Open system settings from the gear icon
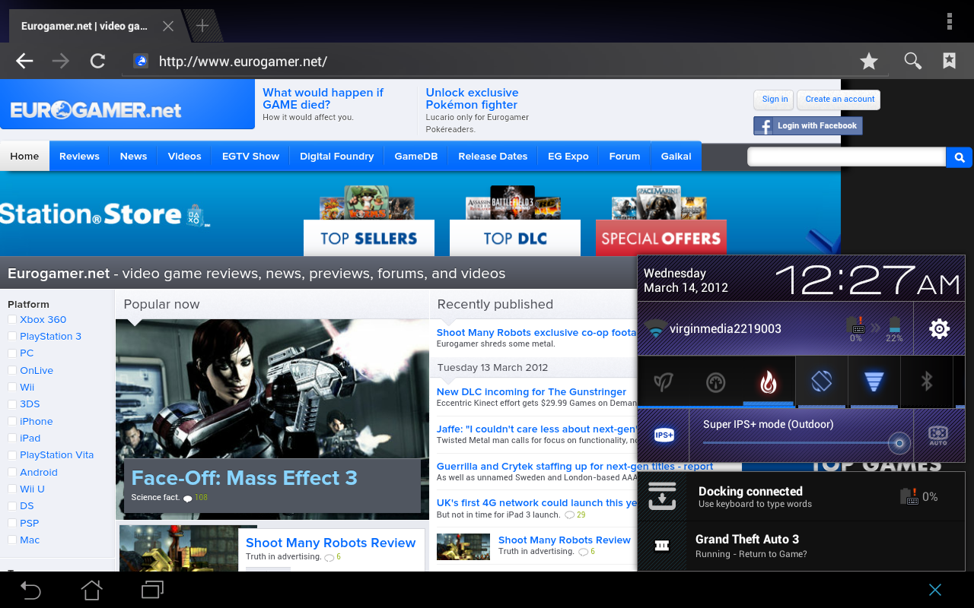Image resolution: width=974 pixels, height=608 pixels. point(940,328)
